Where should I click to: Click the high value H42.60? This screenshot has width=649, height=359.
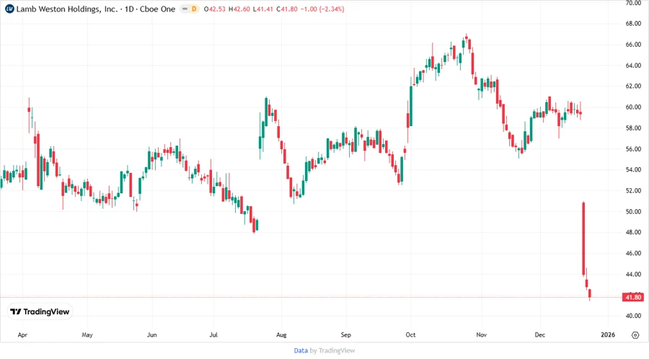(239, 9)
